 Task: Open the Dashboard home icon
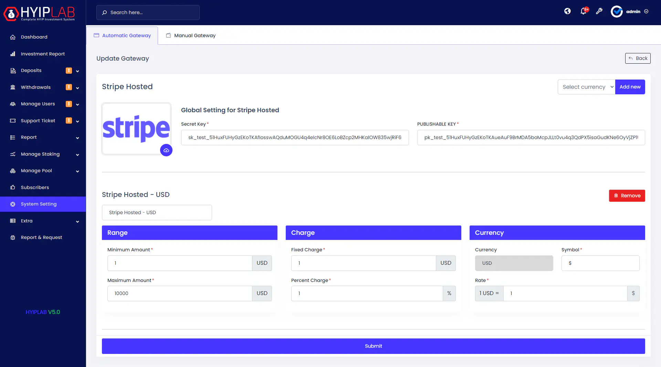[13, 37]
